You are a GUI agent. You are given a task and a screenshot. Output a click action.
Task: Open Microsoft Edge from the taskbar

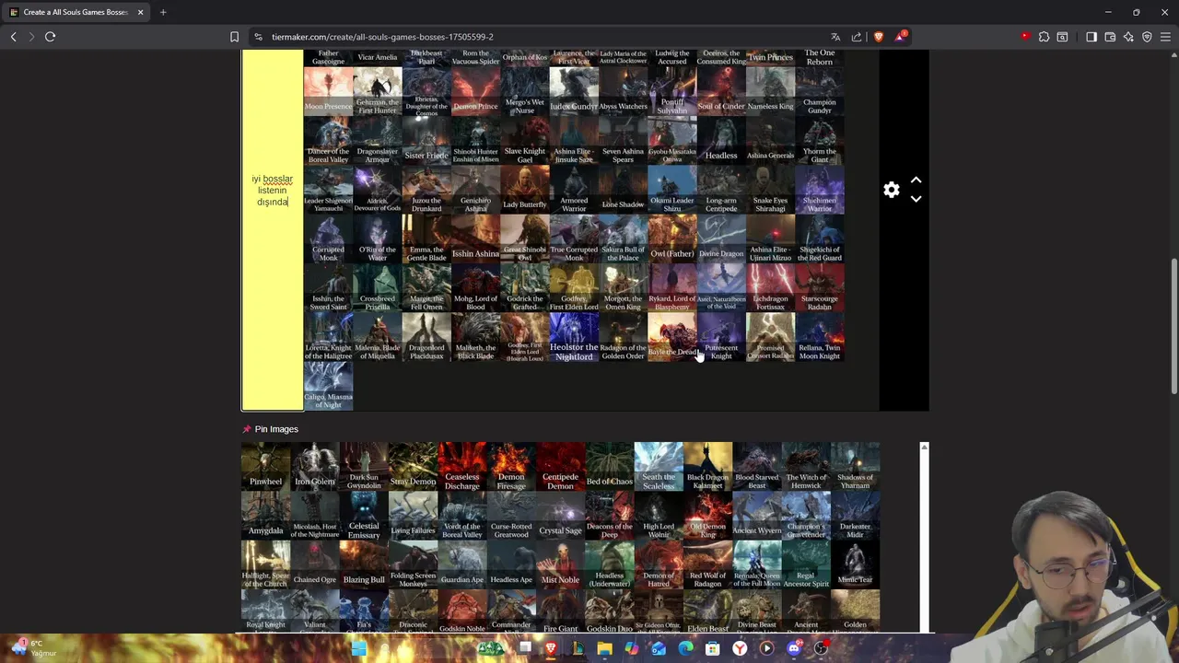[685, 648]
